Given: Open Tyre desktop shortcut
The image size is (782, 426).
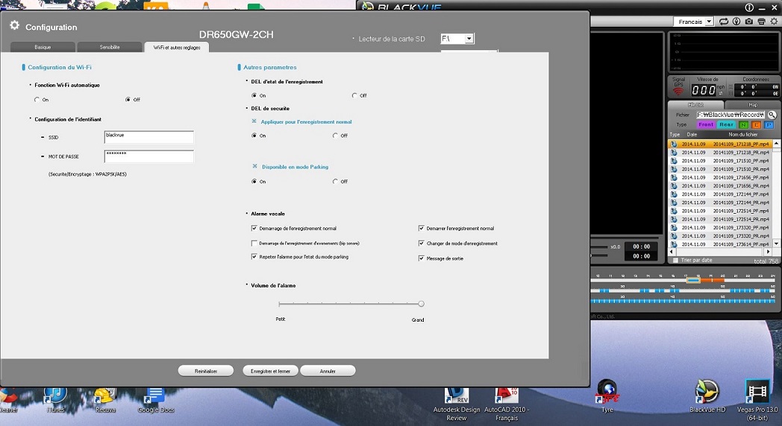Looking at the screenshot, I should pyautogui.click(x=607, y=396).
